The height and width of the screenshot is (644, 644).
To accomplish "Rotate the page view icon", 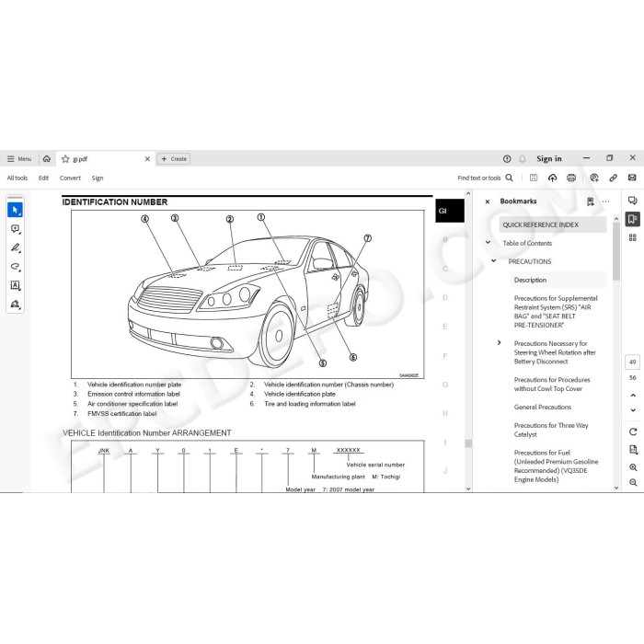I will 633,431.
